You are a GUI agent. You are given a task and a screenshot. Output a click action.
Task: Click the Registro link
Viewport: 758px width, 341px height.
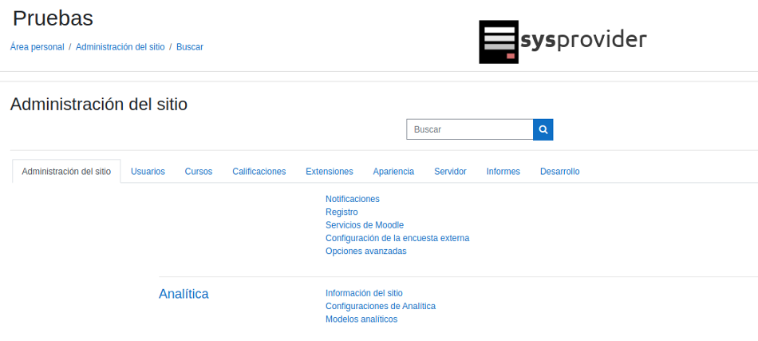[341, 212]
